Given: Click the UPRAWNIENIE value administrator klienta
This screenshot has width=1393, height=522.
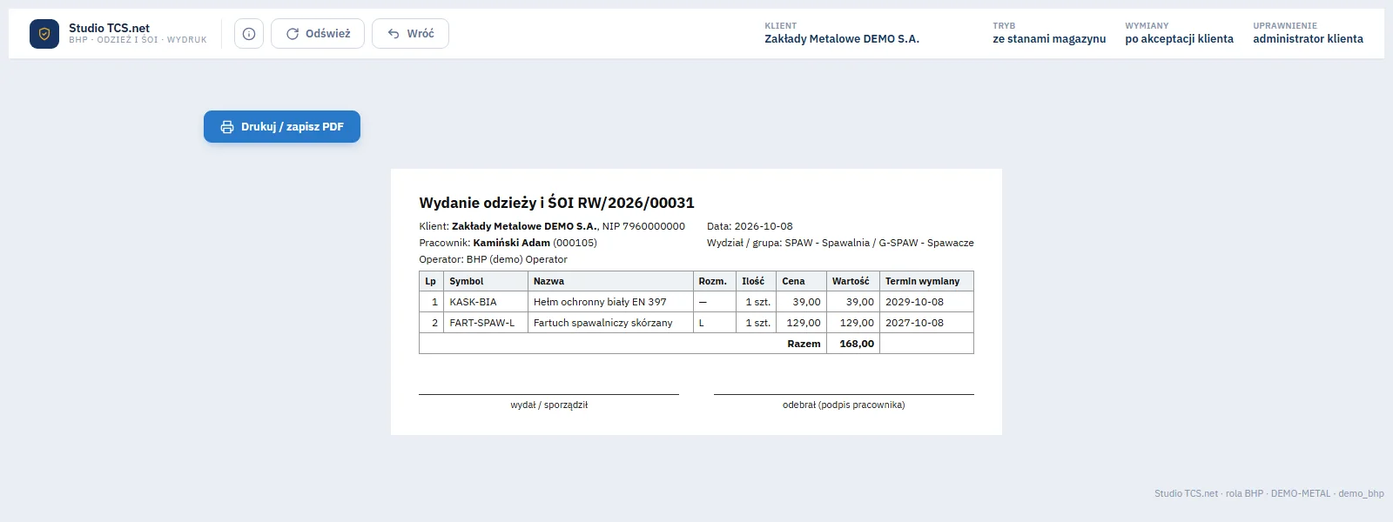Looking at the screenshot, I should click(1308, 39).
